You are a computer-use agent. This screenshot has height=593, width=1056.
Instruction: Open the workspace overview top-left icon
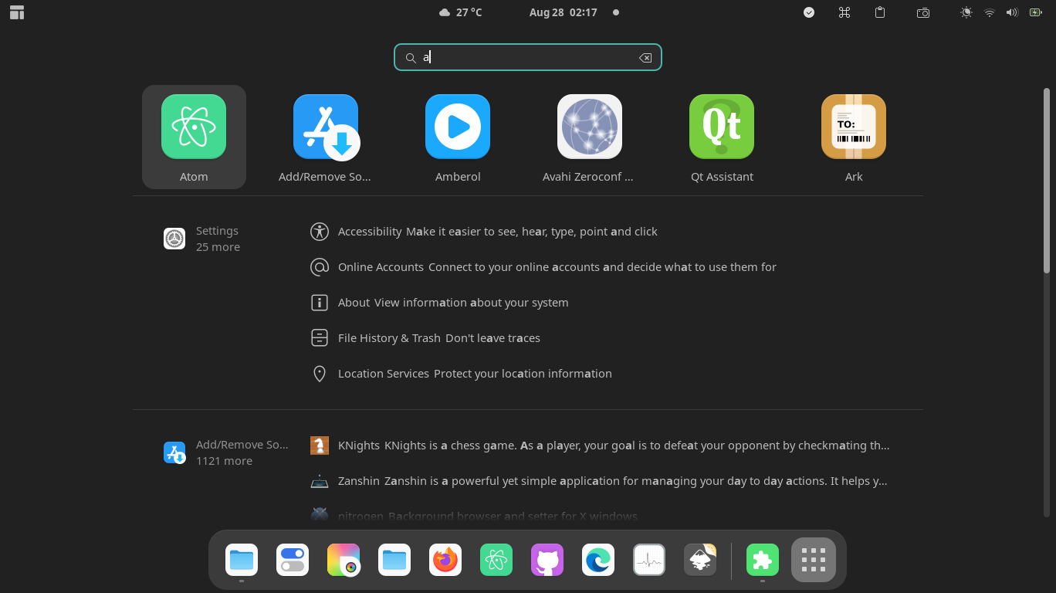17,12
